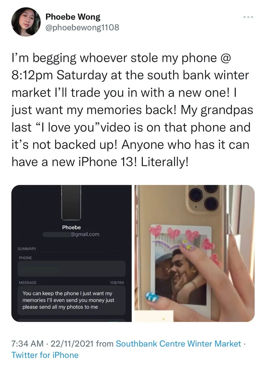Click the 108/160 character counter

[117, 283]
